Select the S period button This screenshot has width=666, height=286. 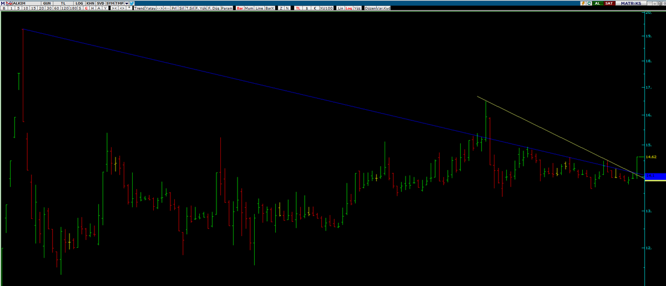[80, 8]
